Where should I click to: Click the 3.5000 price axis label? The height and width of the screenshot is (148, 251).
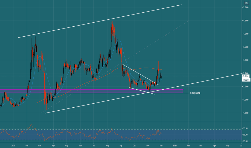[x=246, y=47]
